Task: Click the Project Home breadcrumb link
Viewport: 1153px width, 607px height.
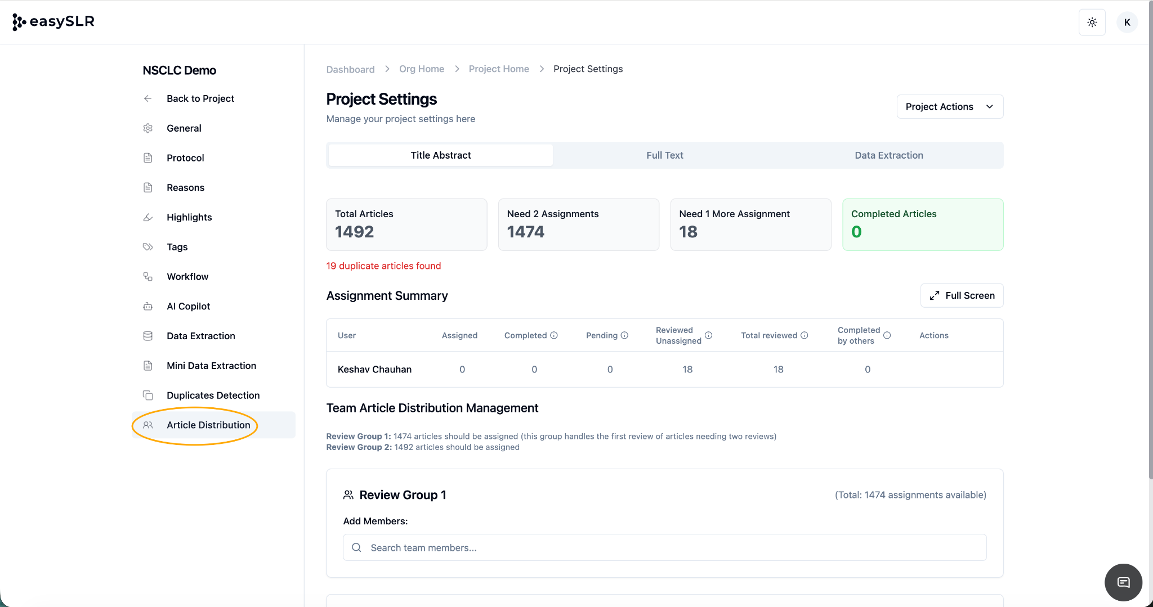Action: point(499,69)
